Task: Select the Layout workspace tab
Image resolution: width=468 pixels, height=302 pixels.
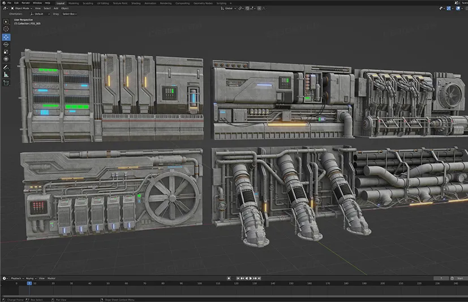Action: pyautogui.click(x=61, y=3)
